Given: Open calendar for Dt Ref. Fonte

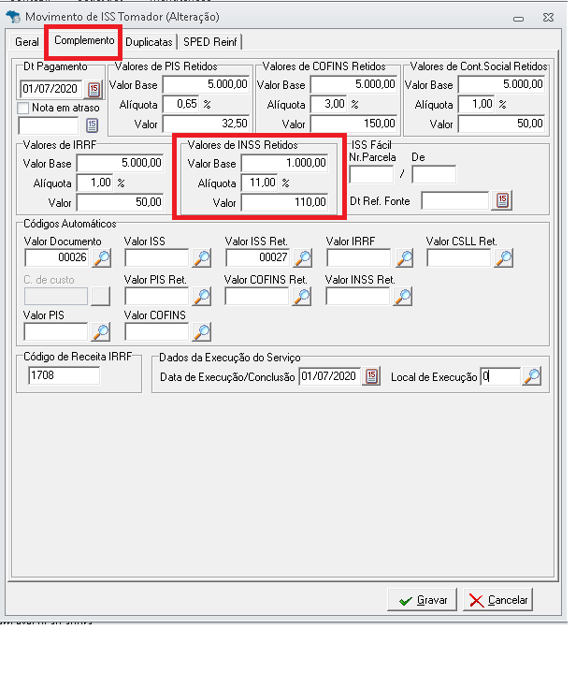Looking at the screenshot, I should (x=502, y=200).
